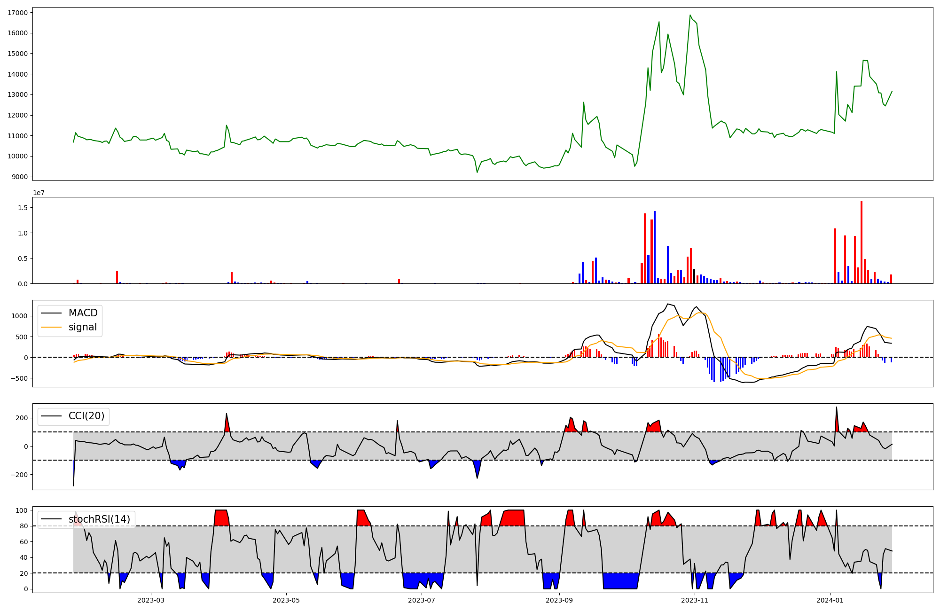
Task: Click the 2023-03 x-axis date label
Action: (151, 600)
